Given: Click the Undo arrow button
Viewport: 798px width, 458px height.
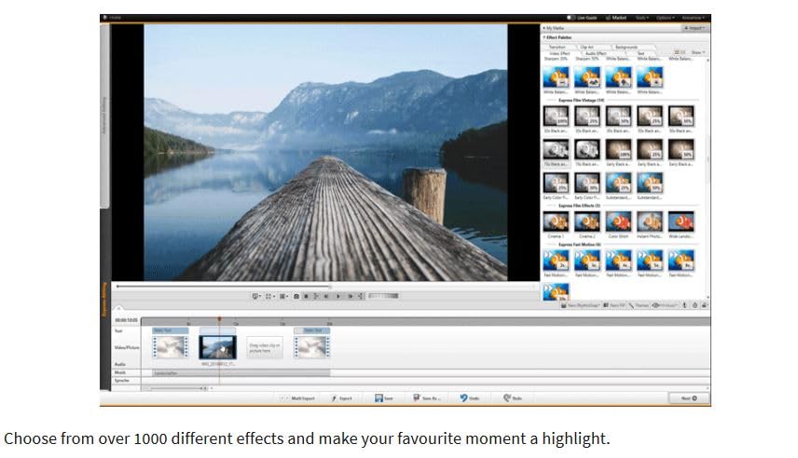Looking at the screenshot, I should coord(467,398).
